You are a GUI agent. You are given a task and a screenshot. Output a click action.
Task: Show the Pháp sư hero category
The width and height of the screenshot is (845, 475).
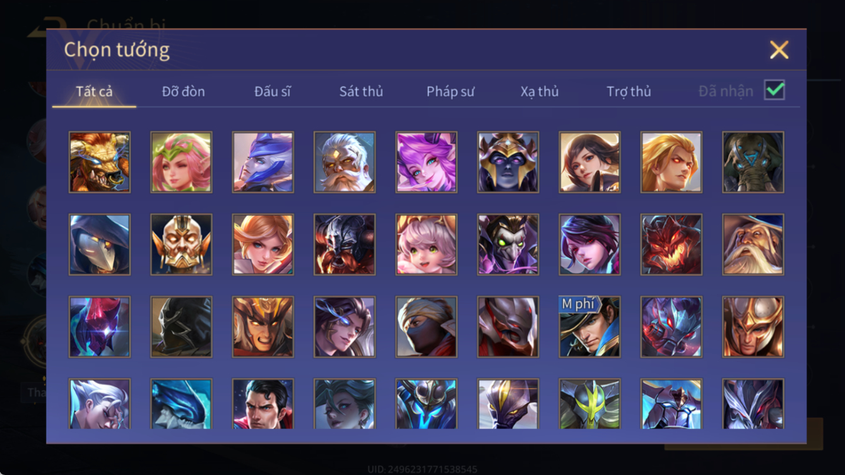tap(450, 91)
